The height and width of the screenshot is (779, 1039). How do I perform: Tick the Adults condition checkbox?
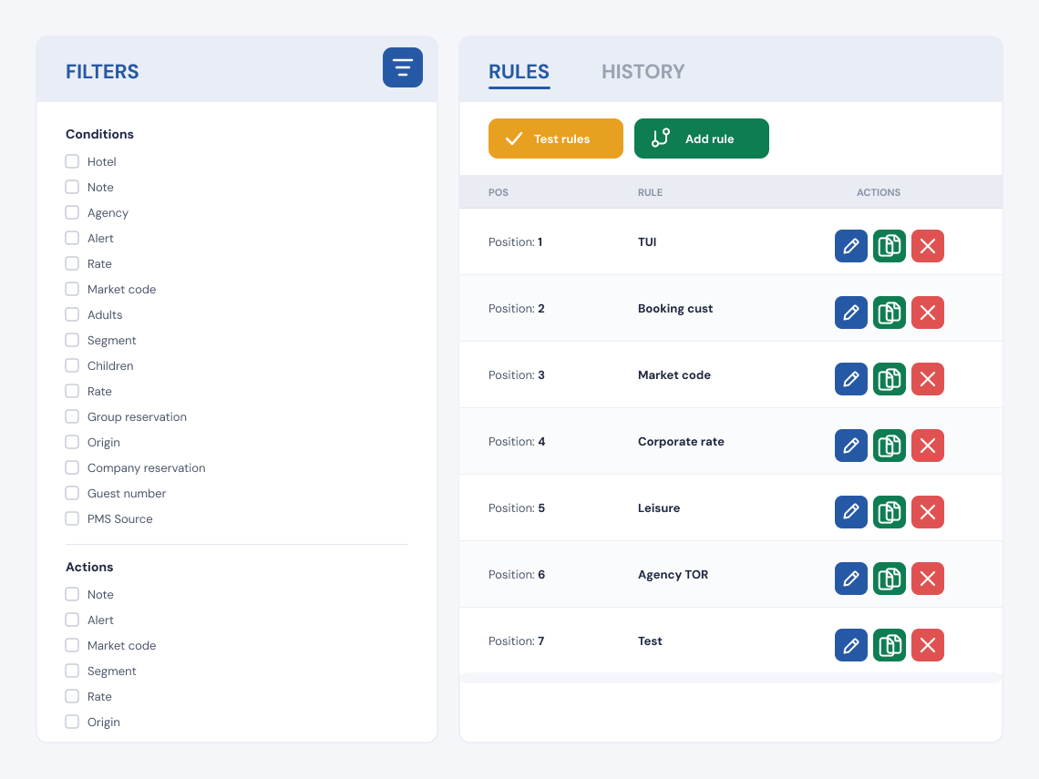click(x=72, y=314)
